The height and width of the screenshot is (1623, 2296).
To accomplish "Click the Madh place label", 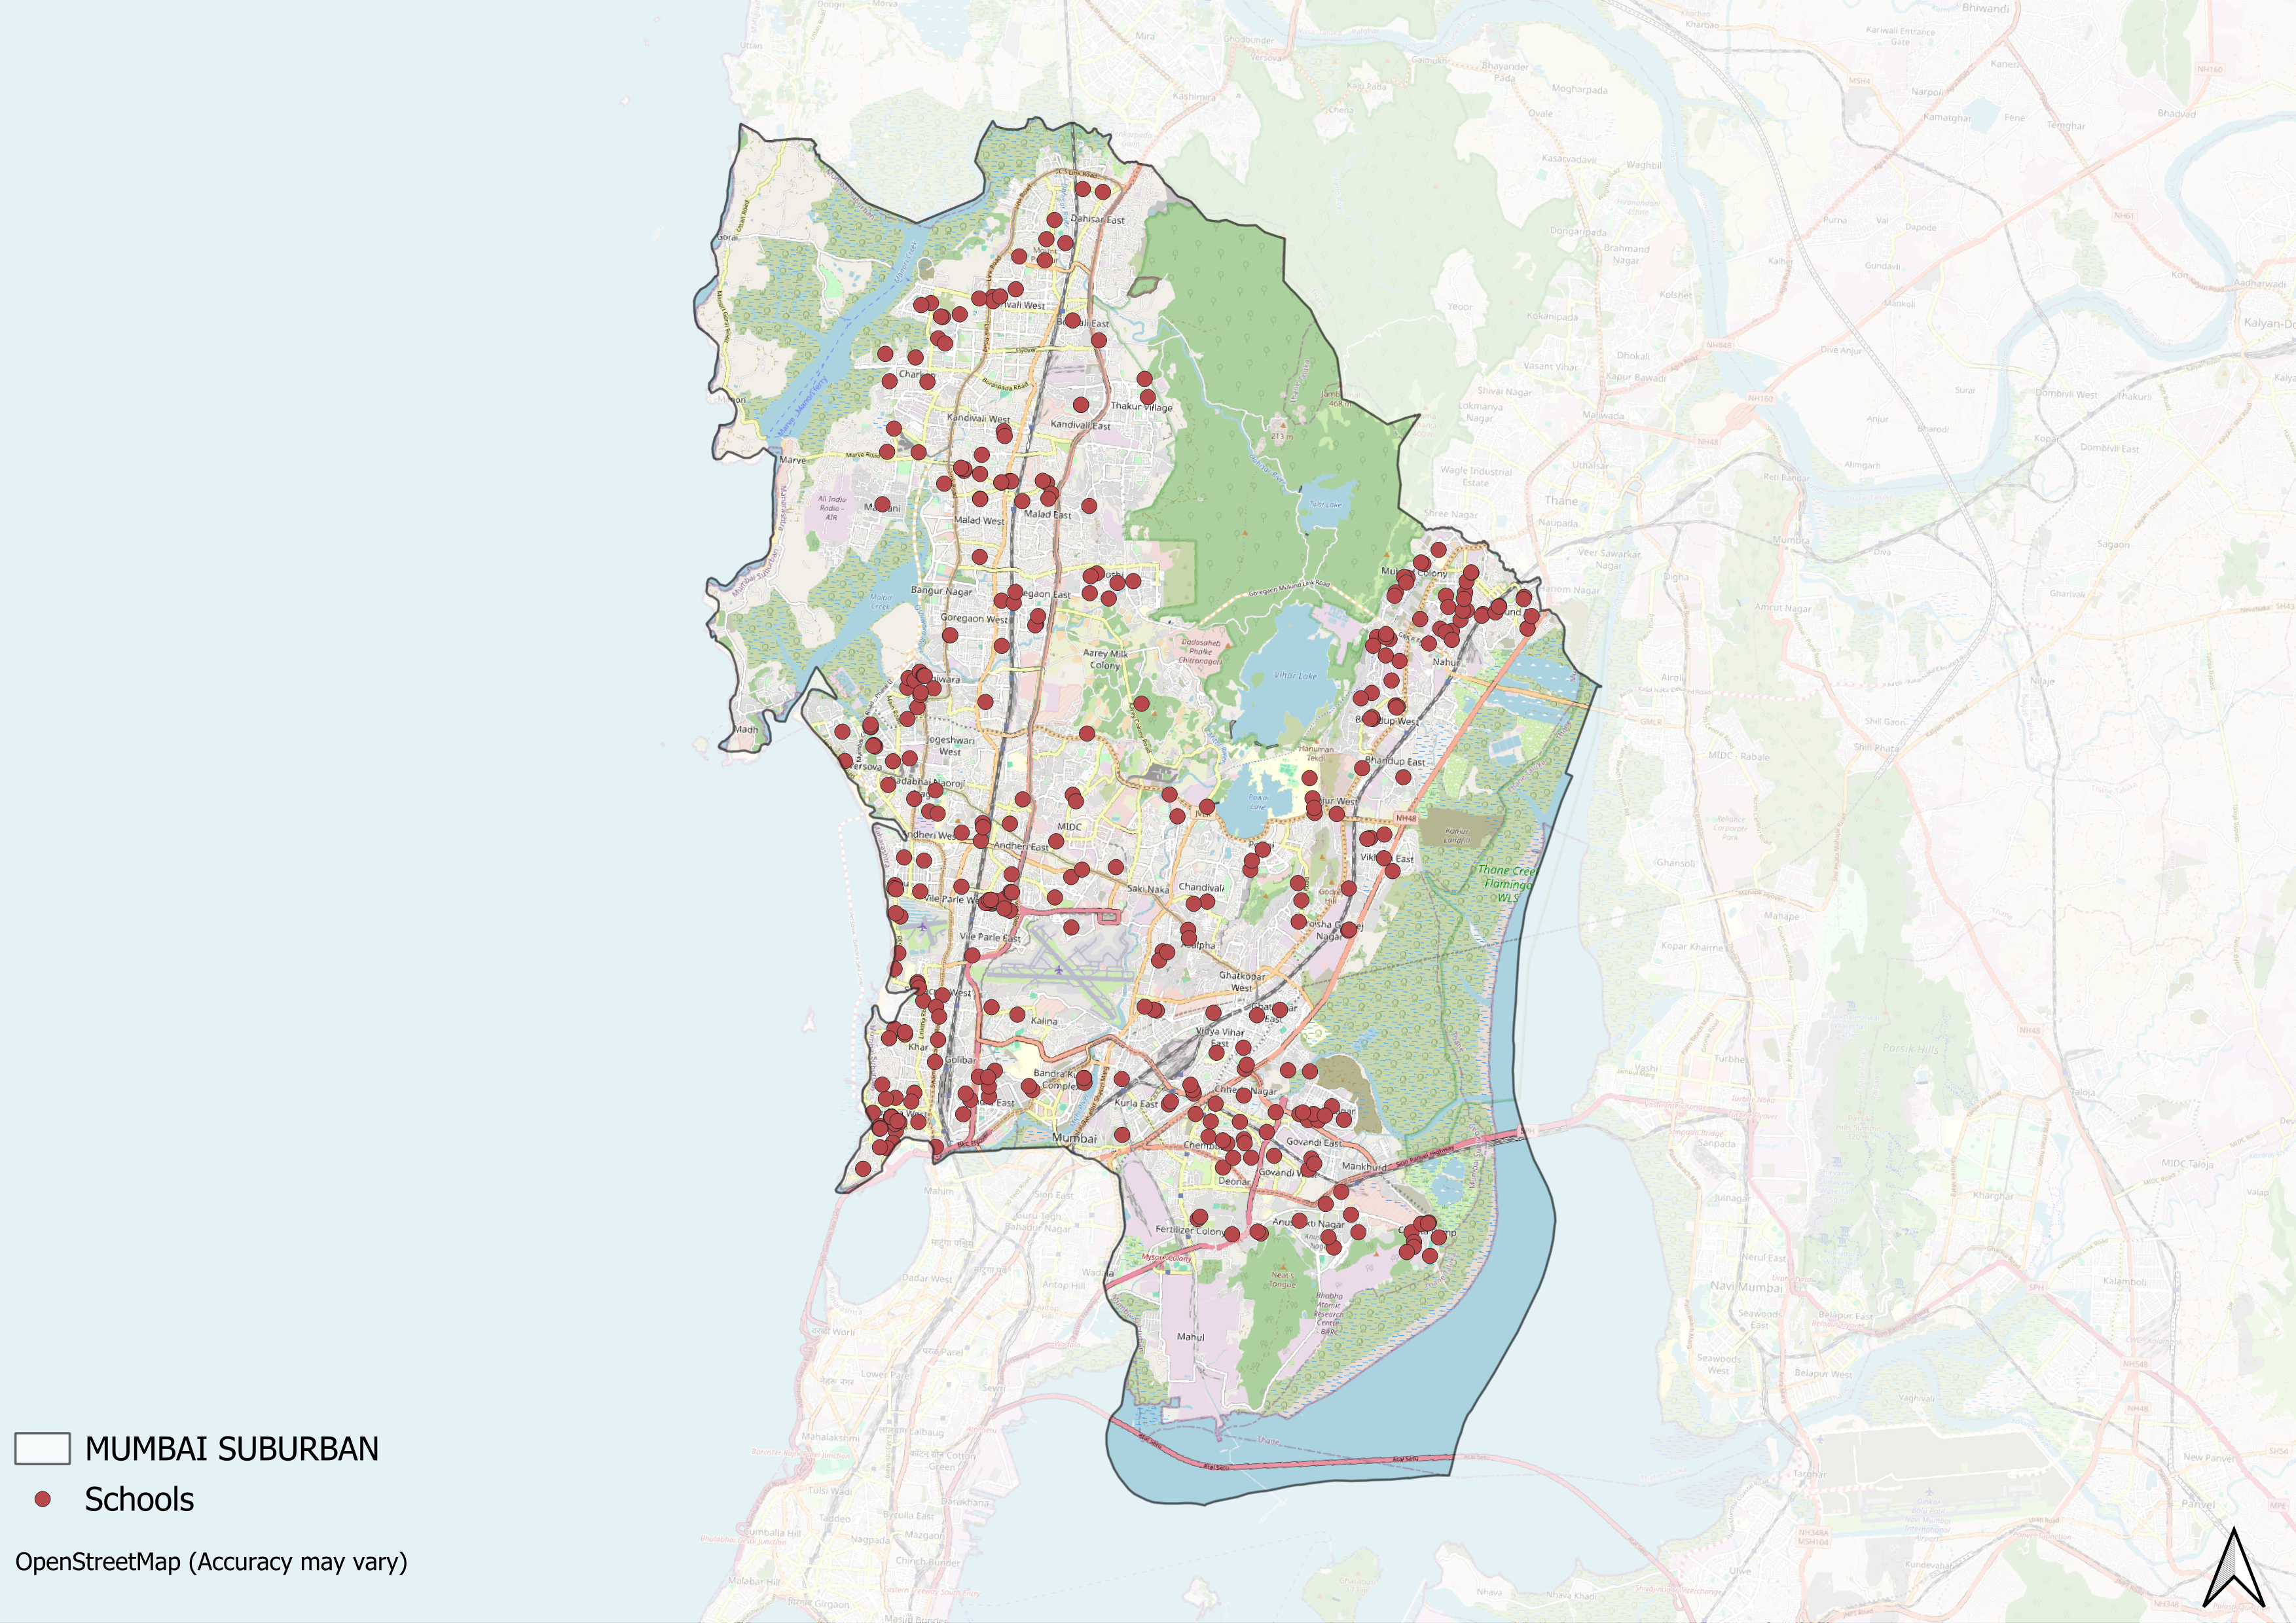I will (x=746, y=730).
